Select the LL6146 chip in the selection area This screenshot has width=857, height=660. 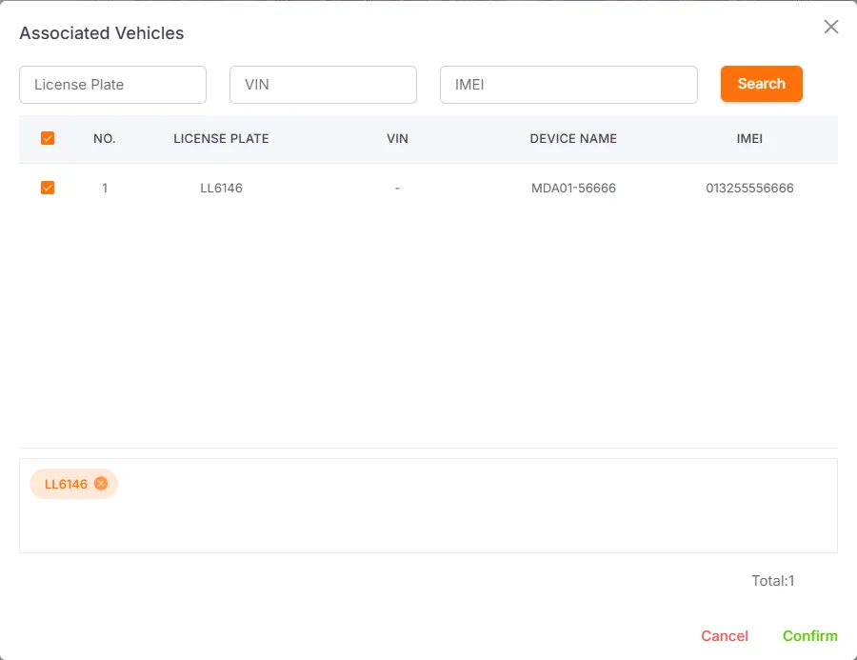click(67, 484)
